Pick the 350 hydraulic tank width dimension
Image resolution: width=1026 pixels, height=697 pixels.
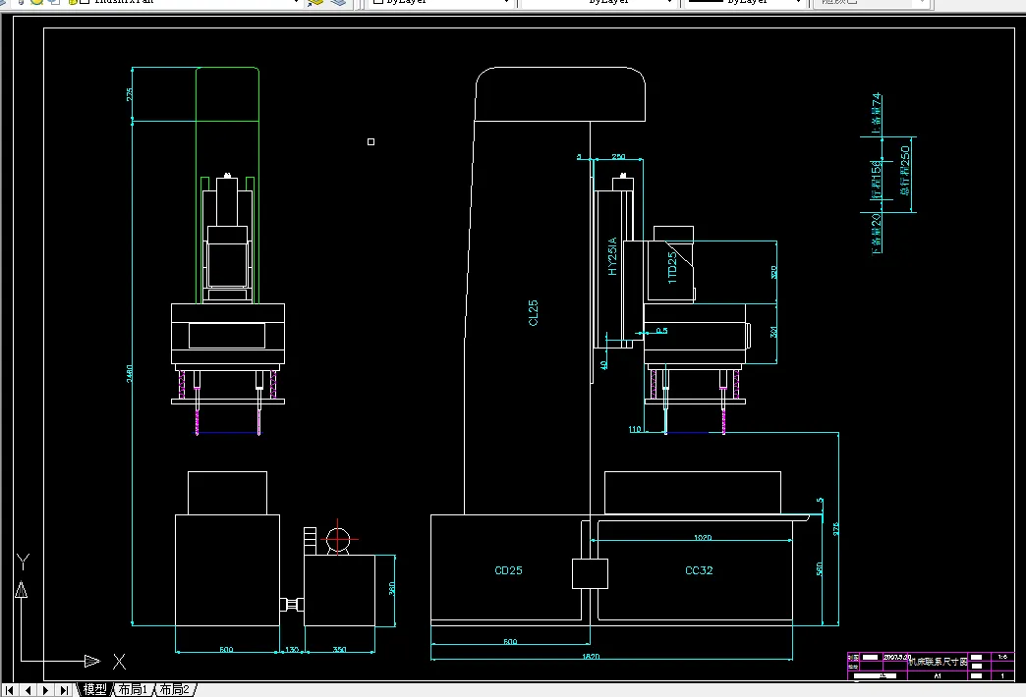[x=340, y=649]
